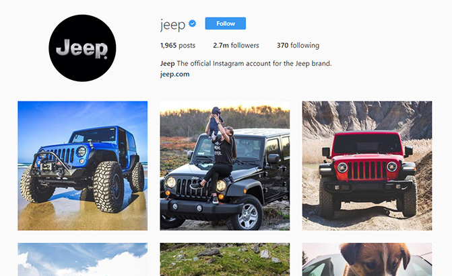Open the blue Jeep on beach post
The height and width of the screenshot is (276, 452).
82,166
